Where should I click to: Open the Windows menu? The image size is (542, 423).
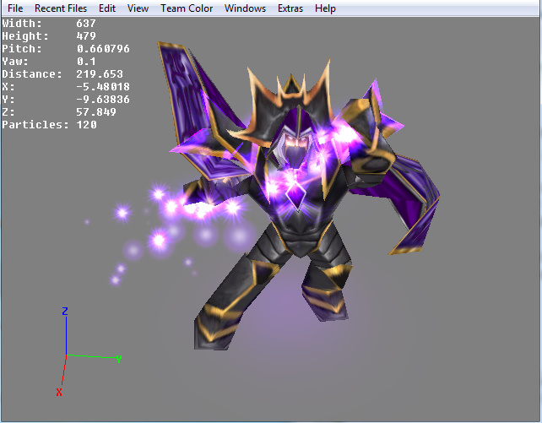click(245, 8)
